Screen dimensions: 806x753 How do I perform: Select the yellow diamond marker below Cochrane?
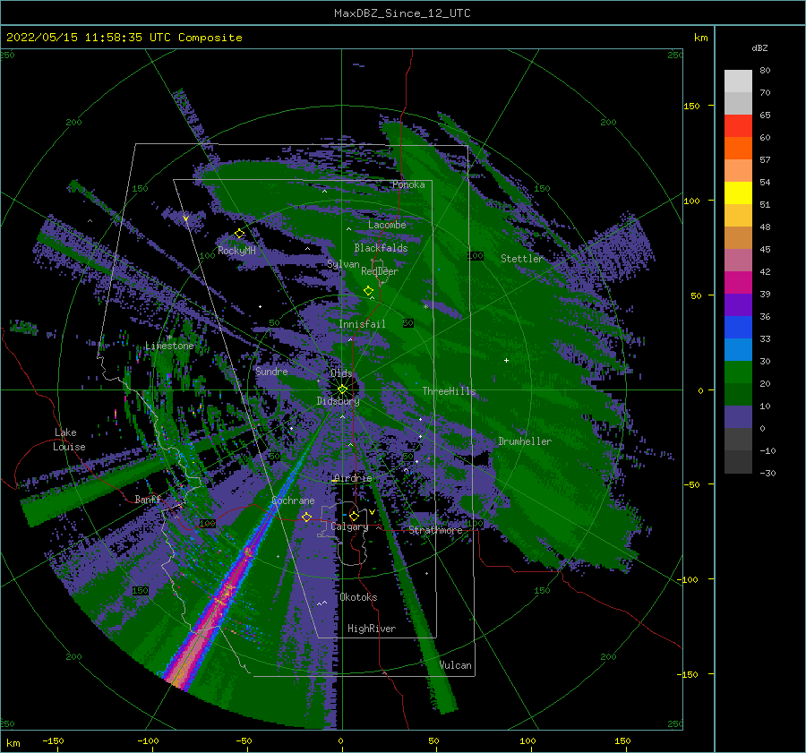pyautogui.click(x=306, y=517)
